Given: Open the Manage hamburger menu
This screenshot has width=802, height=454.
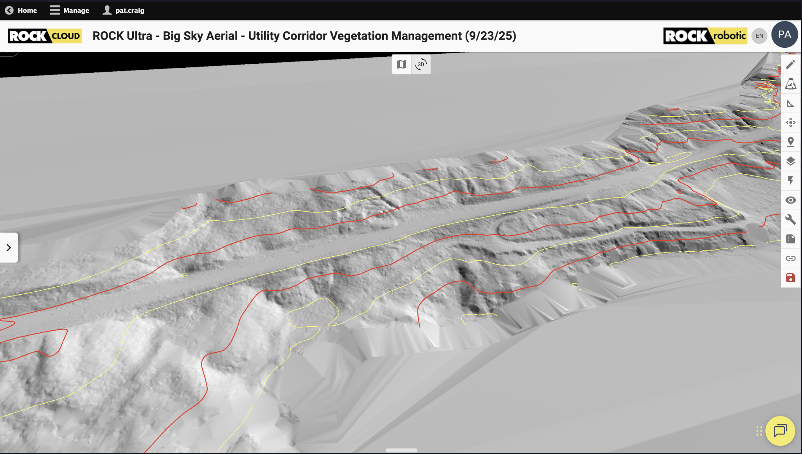Looking at the screenshot, I should (x=69, y=10).
